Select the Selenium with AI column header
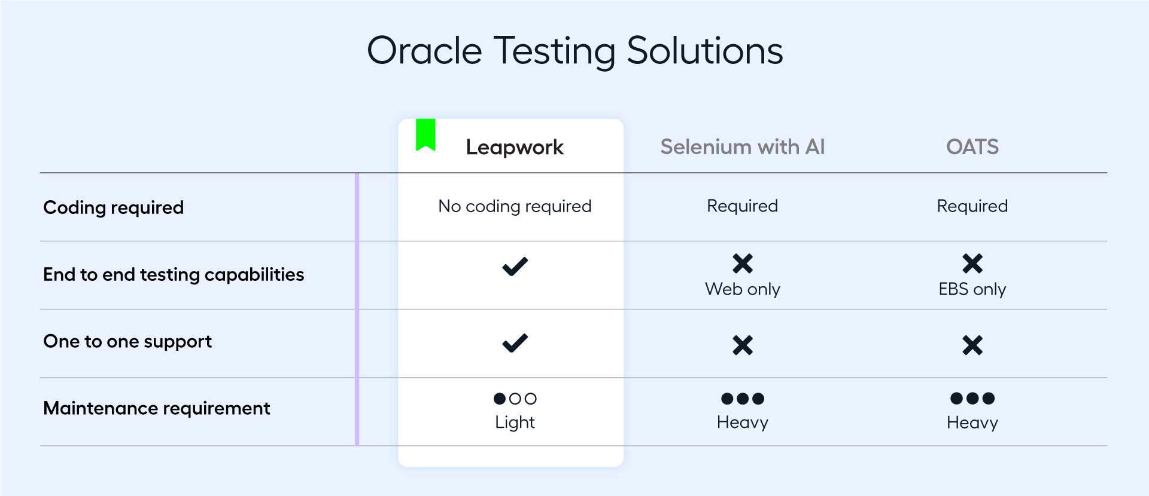Viewport: 1149px width, 496px height. (x=743, y=147)
